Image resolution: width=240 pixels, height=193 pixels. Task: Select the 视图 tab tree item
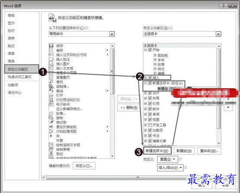click(x=156, y=119)
